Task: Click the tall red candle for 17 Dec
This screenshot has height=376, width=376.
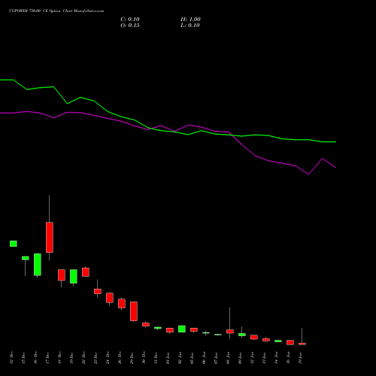Action: [x=50, y=237]
